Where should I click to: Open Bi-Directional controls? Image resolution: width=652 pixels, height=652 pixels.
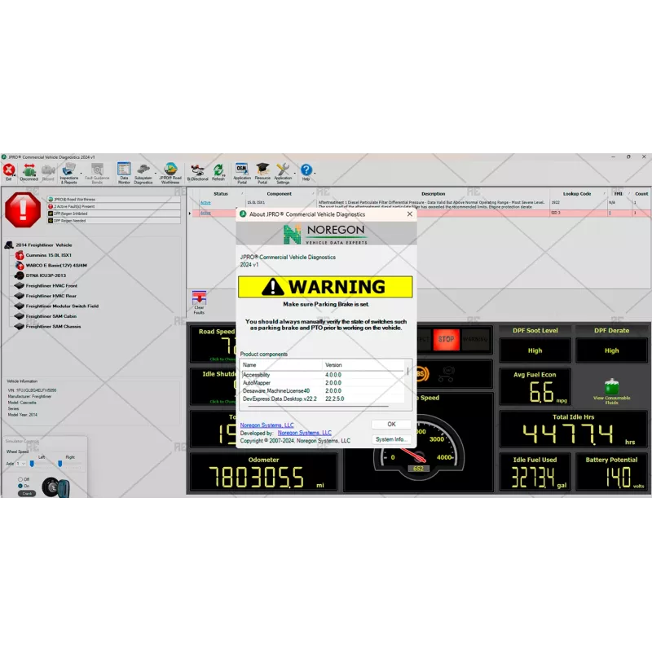pos(197,171)
